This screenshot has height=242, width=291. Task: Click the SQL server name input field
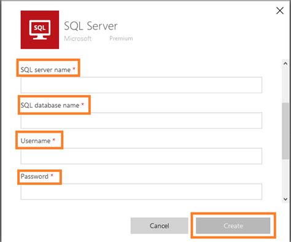(141, 85)
